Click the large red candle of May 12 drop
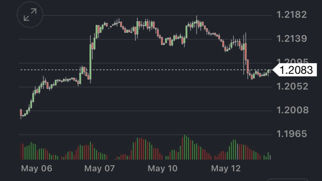Viewport: 322px width, 181px height. tap(246, 52)
